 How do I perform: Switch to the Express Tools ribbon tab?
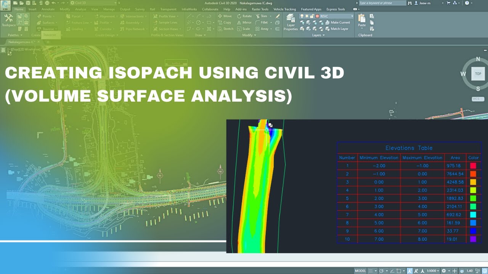pyautogui.click(x=335, y=9)
